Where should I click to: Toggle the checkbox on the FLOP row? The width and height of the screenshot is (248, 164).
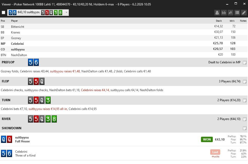pyautogui.click(x=245, y=82)
